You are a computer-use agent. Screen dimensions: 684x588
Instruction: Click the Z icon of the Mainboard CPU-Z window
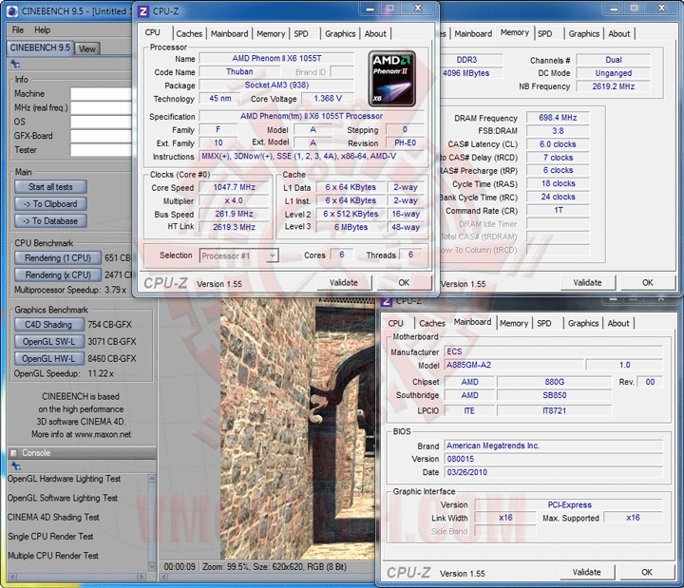[388, 301]
